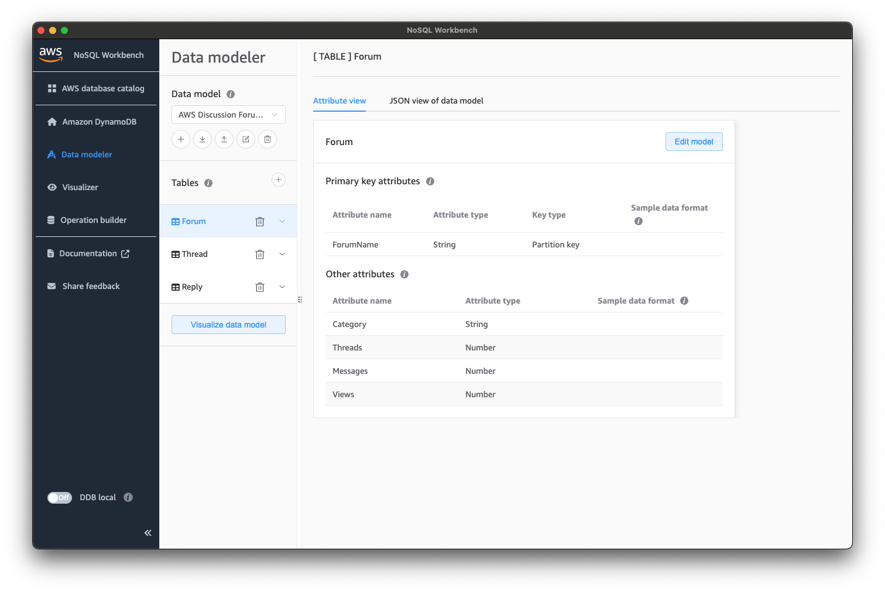Screen dimensions: 885x592
Task: Collapse the sidebar with double-chevron
Action: pos(147,533)
